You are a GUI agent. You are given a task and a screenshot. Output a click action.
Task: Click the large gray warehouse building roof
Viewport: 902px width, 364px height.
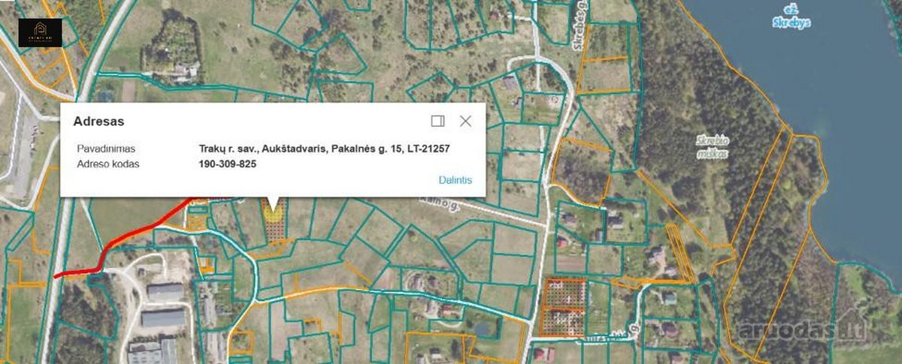pyautogui.click(x=163, y=318)
